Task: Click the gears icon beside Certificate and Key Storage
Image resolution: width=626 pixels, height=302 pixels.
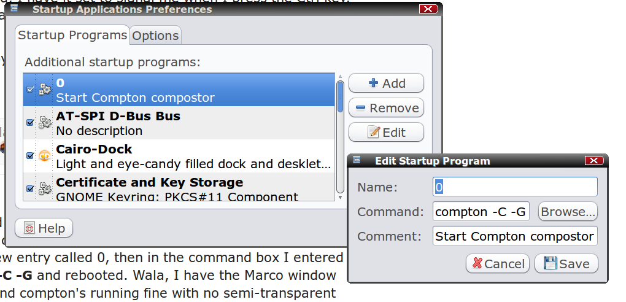Action: [x=44, y=188]
